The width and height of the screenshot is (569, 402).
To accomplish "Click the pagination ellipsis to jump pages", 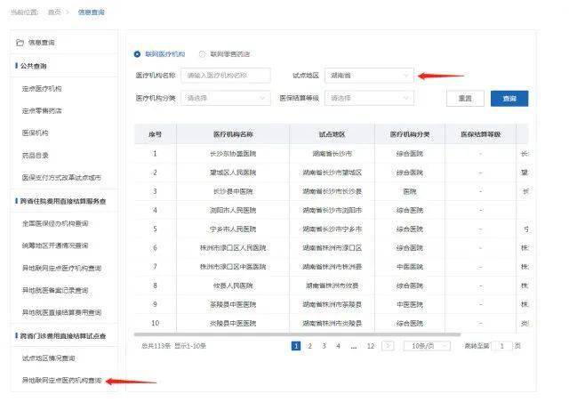I will click(353, 345).
